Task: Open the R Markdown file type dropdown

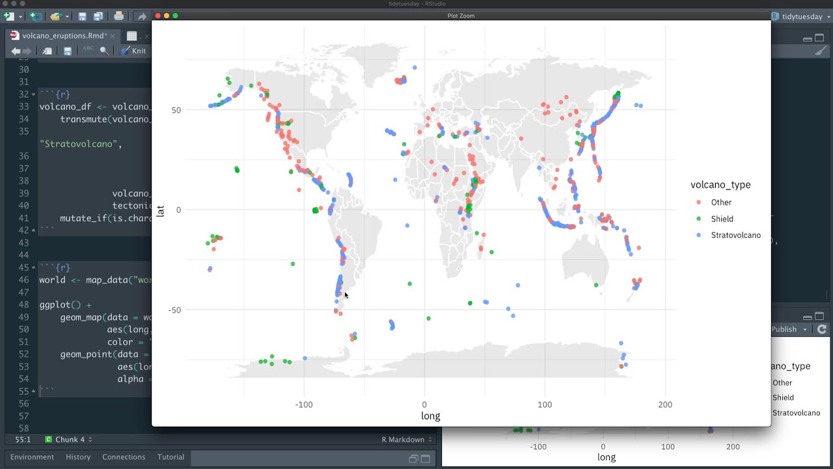Action: pyautogui.click(x=407, y=440)
